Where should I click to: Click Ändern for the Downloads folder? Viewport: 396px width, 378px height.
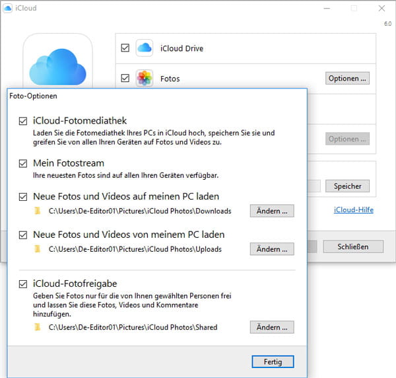click(272, 211)
